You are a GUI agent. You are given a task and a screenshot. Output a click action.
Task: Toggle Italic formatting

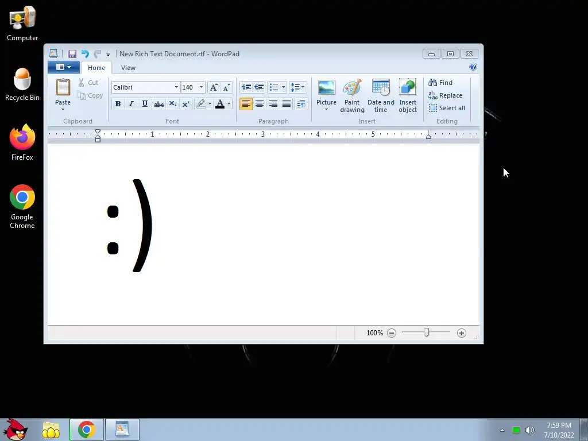[x=131, y=104]
